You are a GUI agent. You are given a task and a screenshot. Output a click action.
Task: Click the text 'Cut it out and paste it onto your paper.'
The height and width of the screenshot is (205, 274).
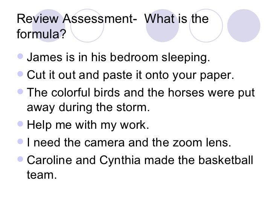pyautogui.click(x=130, y=75)
